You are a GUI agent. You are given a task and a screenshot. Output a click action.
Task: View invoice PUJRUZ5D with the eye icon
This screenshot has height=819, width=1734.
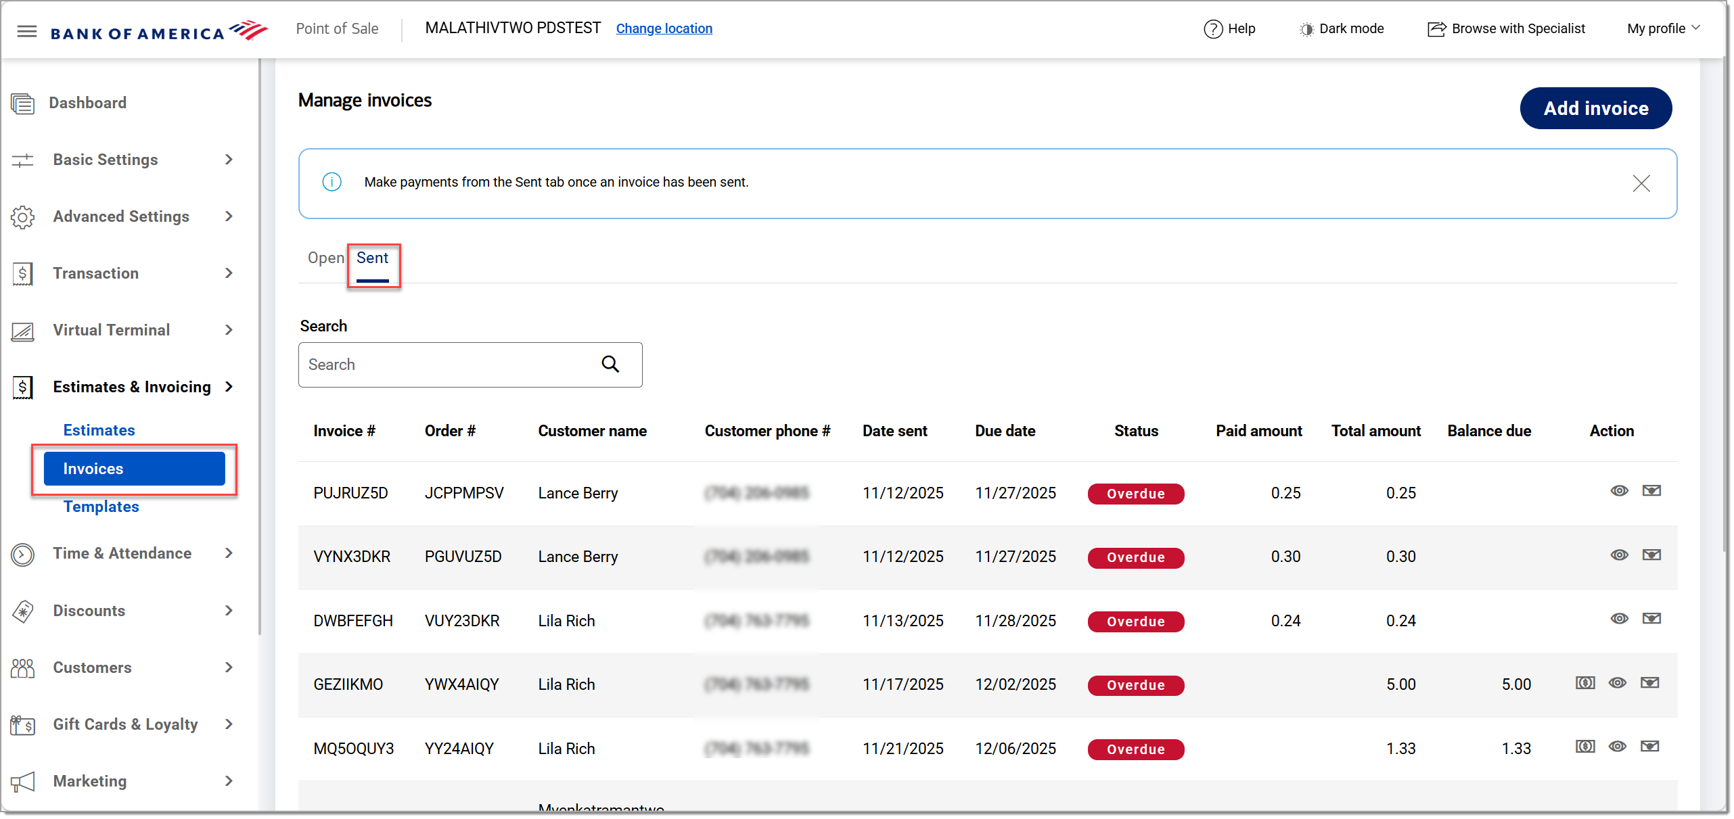point(1619,491)
